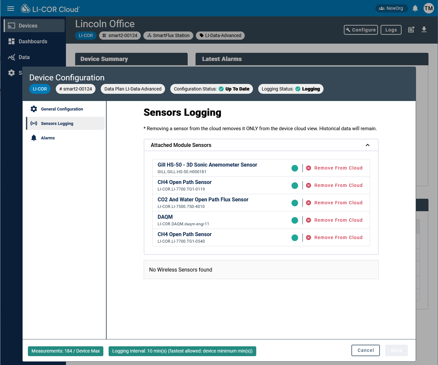This screenshot has width=438, height=365.
Task: Click the Data Plan LI-Data-Advanced chip
Action: 133,89
